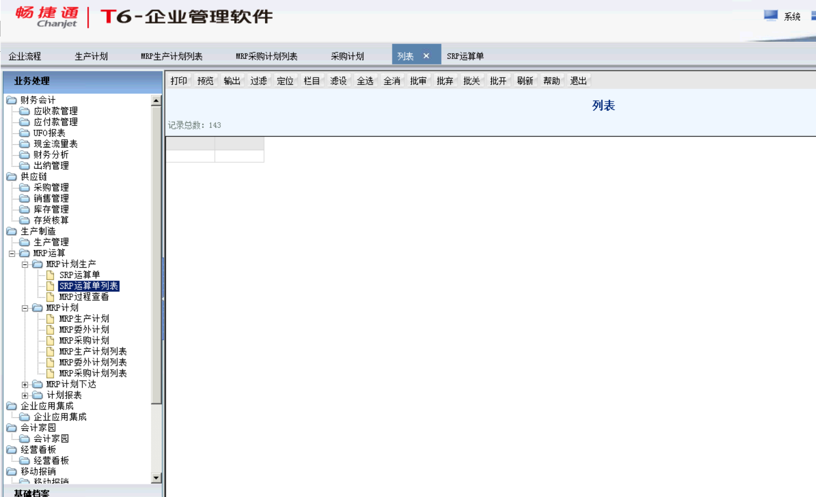816x497 pixels.
Task: Click the 移动报销 top-level folder icon
Action: (11, 471)
